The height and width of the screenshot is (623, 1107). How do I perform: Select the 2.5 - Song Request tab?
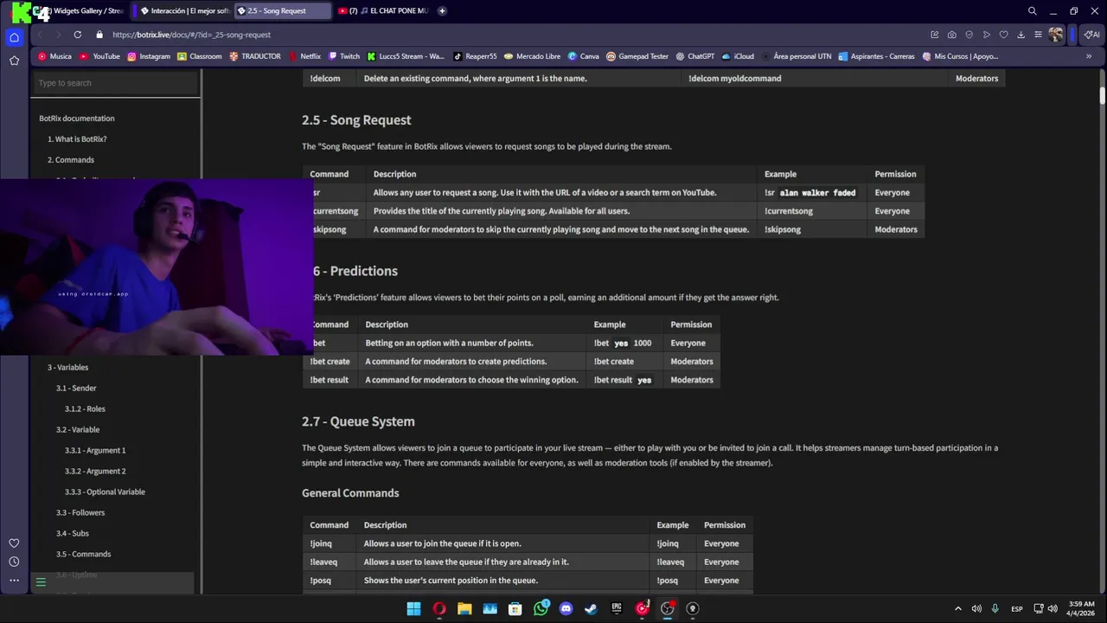click(283, 11)
